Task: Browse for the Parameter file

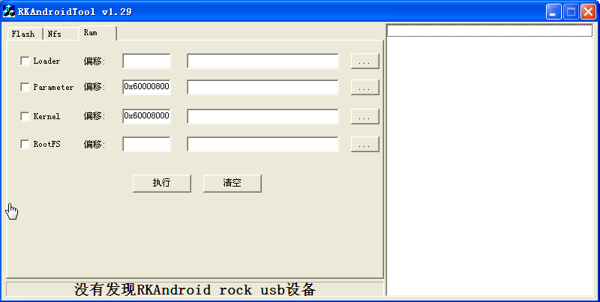Action: [364, 87]
